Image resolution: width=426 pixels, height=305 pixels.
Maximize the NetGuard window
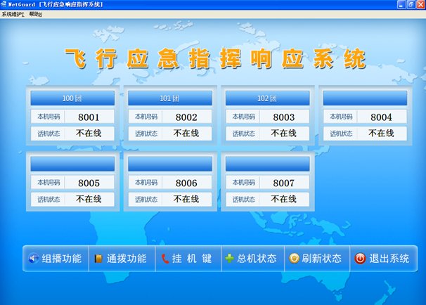coord(409,4)
